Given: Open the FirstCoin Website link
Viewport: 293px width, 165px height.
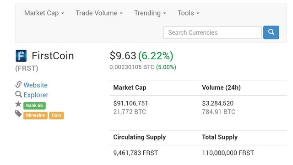Looking at the screenshot, I should (36, 85).
